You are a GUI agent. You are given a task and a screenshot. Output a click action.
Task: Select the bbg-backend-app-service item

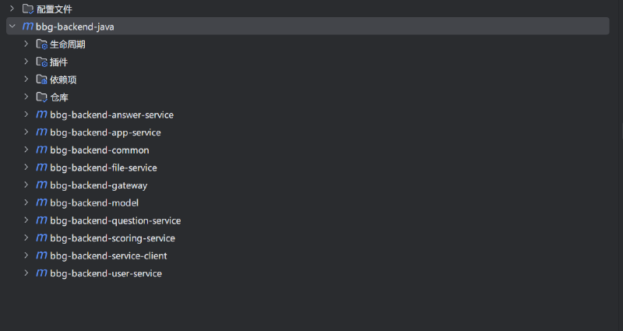(x=105, y=132)
